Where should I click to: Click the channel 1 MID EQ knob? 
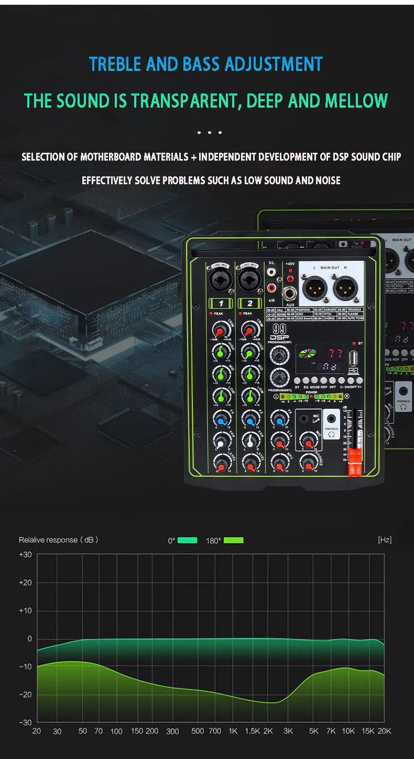221,374
